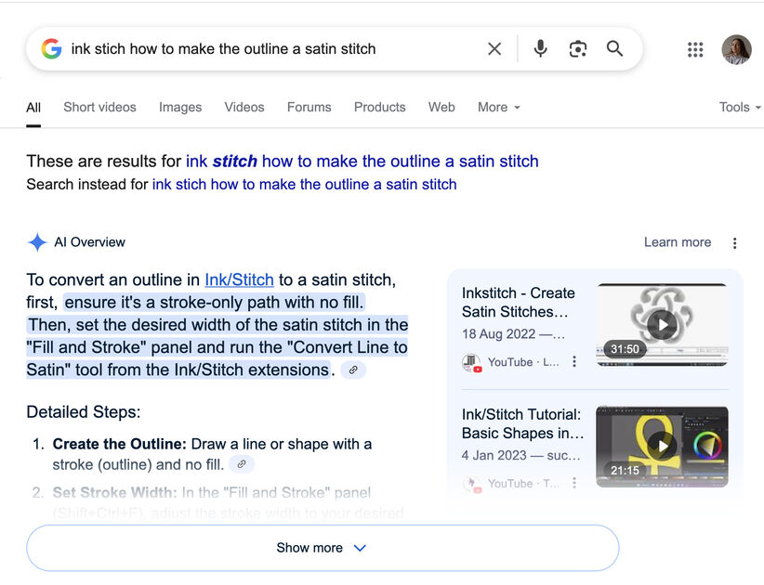Click the AI Overview sparkle icon
This screenshot has height=585, width=764.
coord(37,241)
